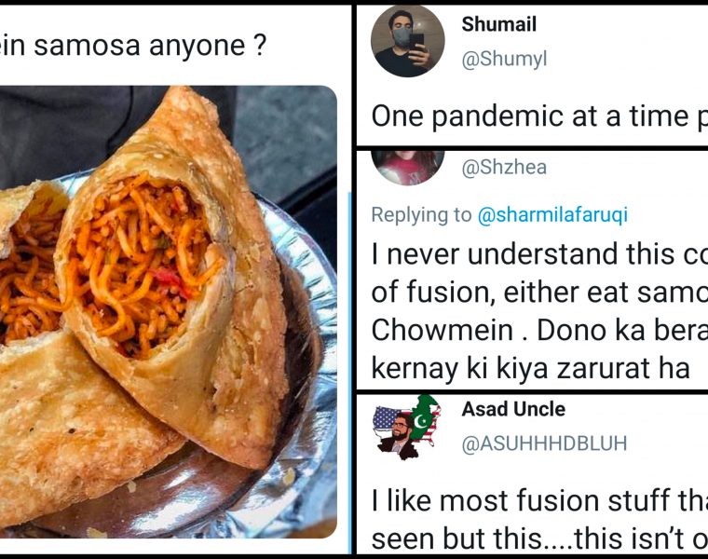Click the 'Replying to' label
Image resolution: width=708 pixels, height=559 pixels.
[x=421, y=215]
